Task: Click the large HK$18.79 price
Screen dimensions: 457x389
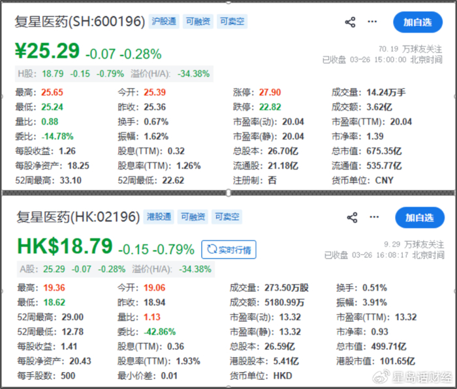Action: (65, 246)
